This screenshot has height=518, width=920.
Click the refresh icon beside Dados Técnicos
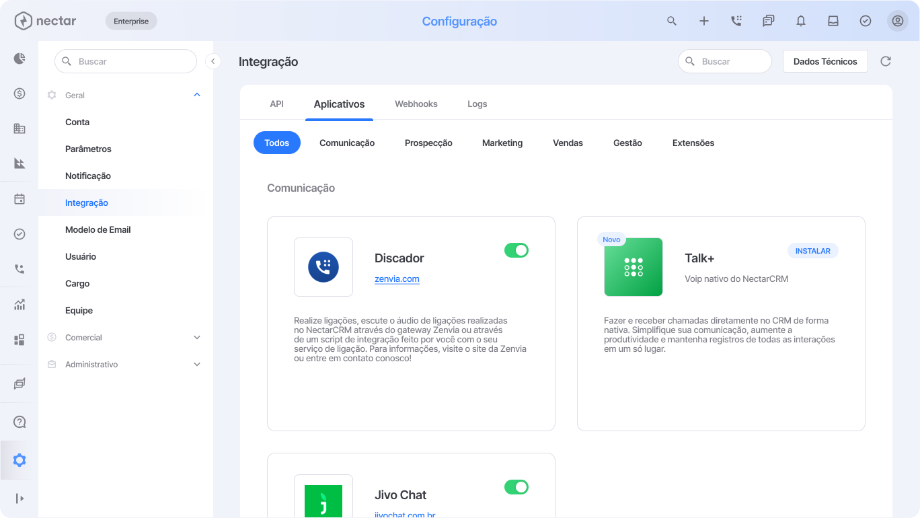point(886,61)
